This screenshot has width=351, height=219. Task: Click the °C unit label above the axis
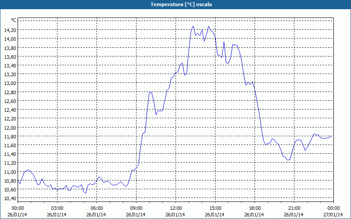(x=14, y=20)
